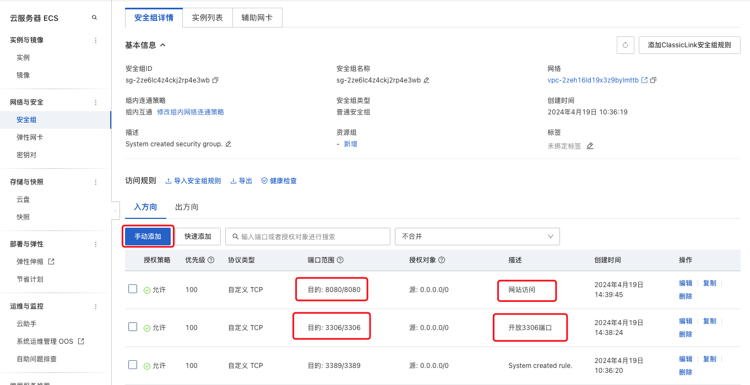The image size is (750, 385).
Task: Check the 8080/8080 rule checkbox
Action: coord(133,289)
